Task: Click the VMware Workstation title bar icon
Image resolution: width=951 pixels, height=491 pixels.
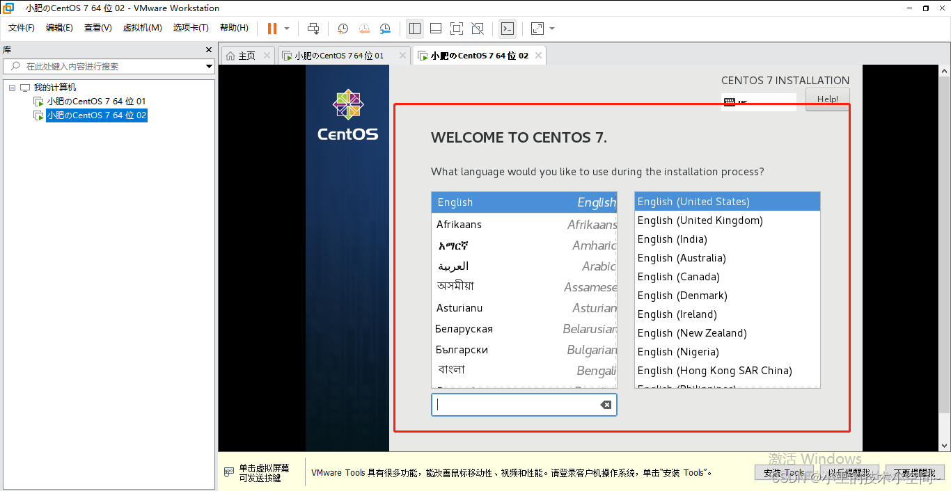Action: pyautogui.click(x=8, y=8)
